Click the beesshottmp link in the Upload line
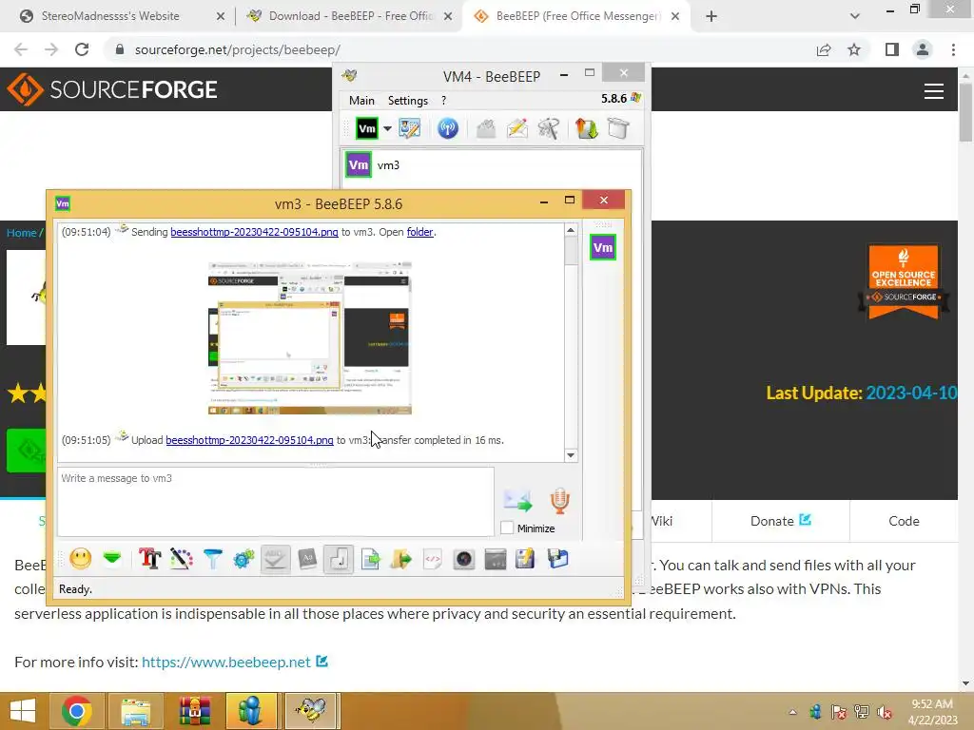 (x=249, y=440)
